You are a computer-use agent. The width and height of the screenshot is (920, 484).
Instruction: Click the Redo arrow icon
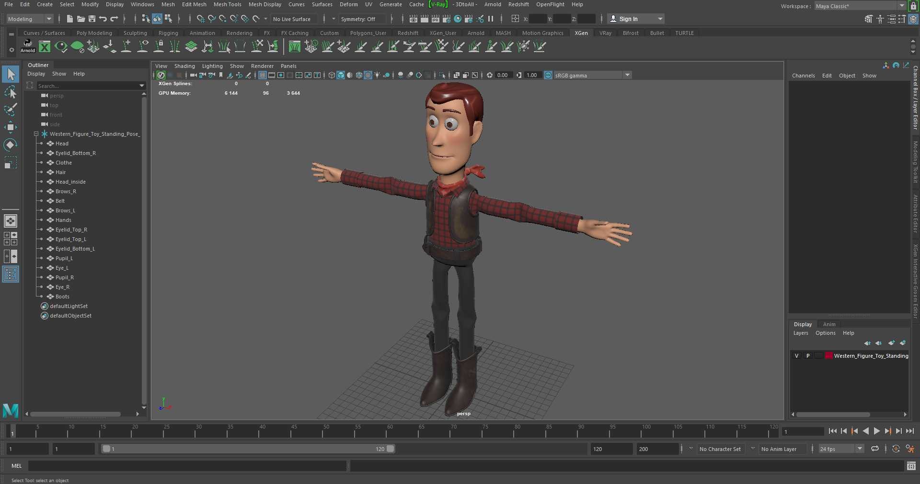point(114,19)
